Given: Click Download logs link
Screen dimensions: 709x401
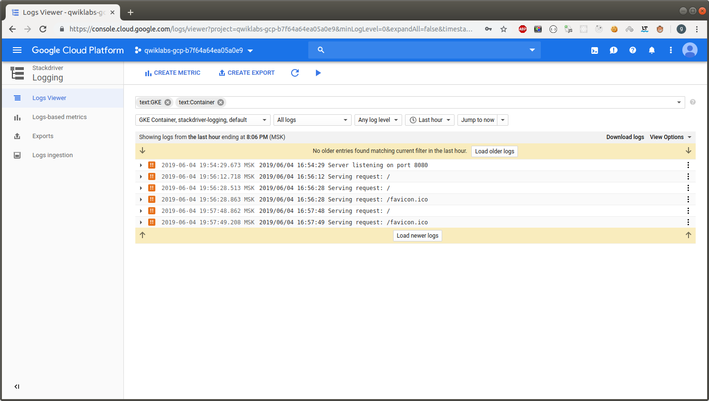Looking at the screenshot, I should tap(625, 137).
